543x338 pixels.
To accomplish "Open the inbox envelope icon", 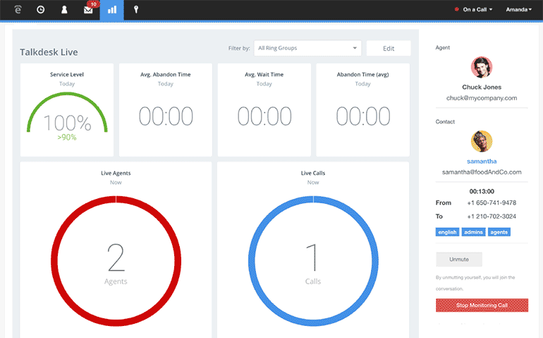I will coord(88,10).
